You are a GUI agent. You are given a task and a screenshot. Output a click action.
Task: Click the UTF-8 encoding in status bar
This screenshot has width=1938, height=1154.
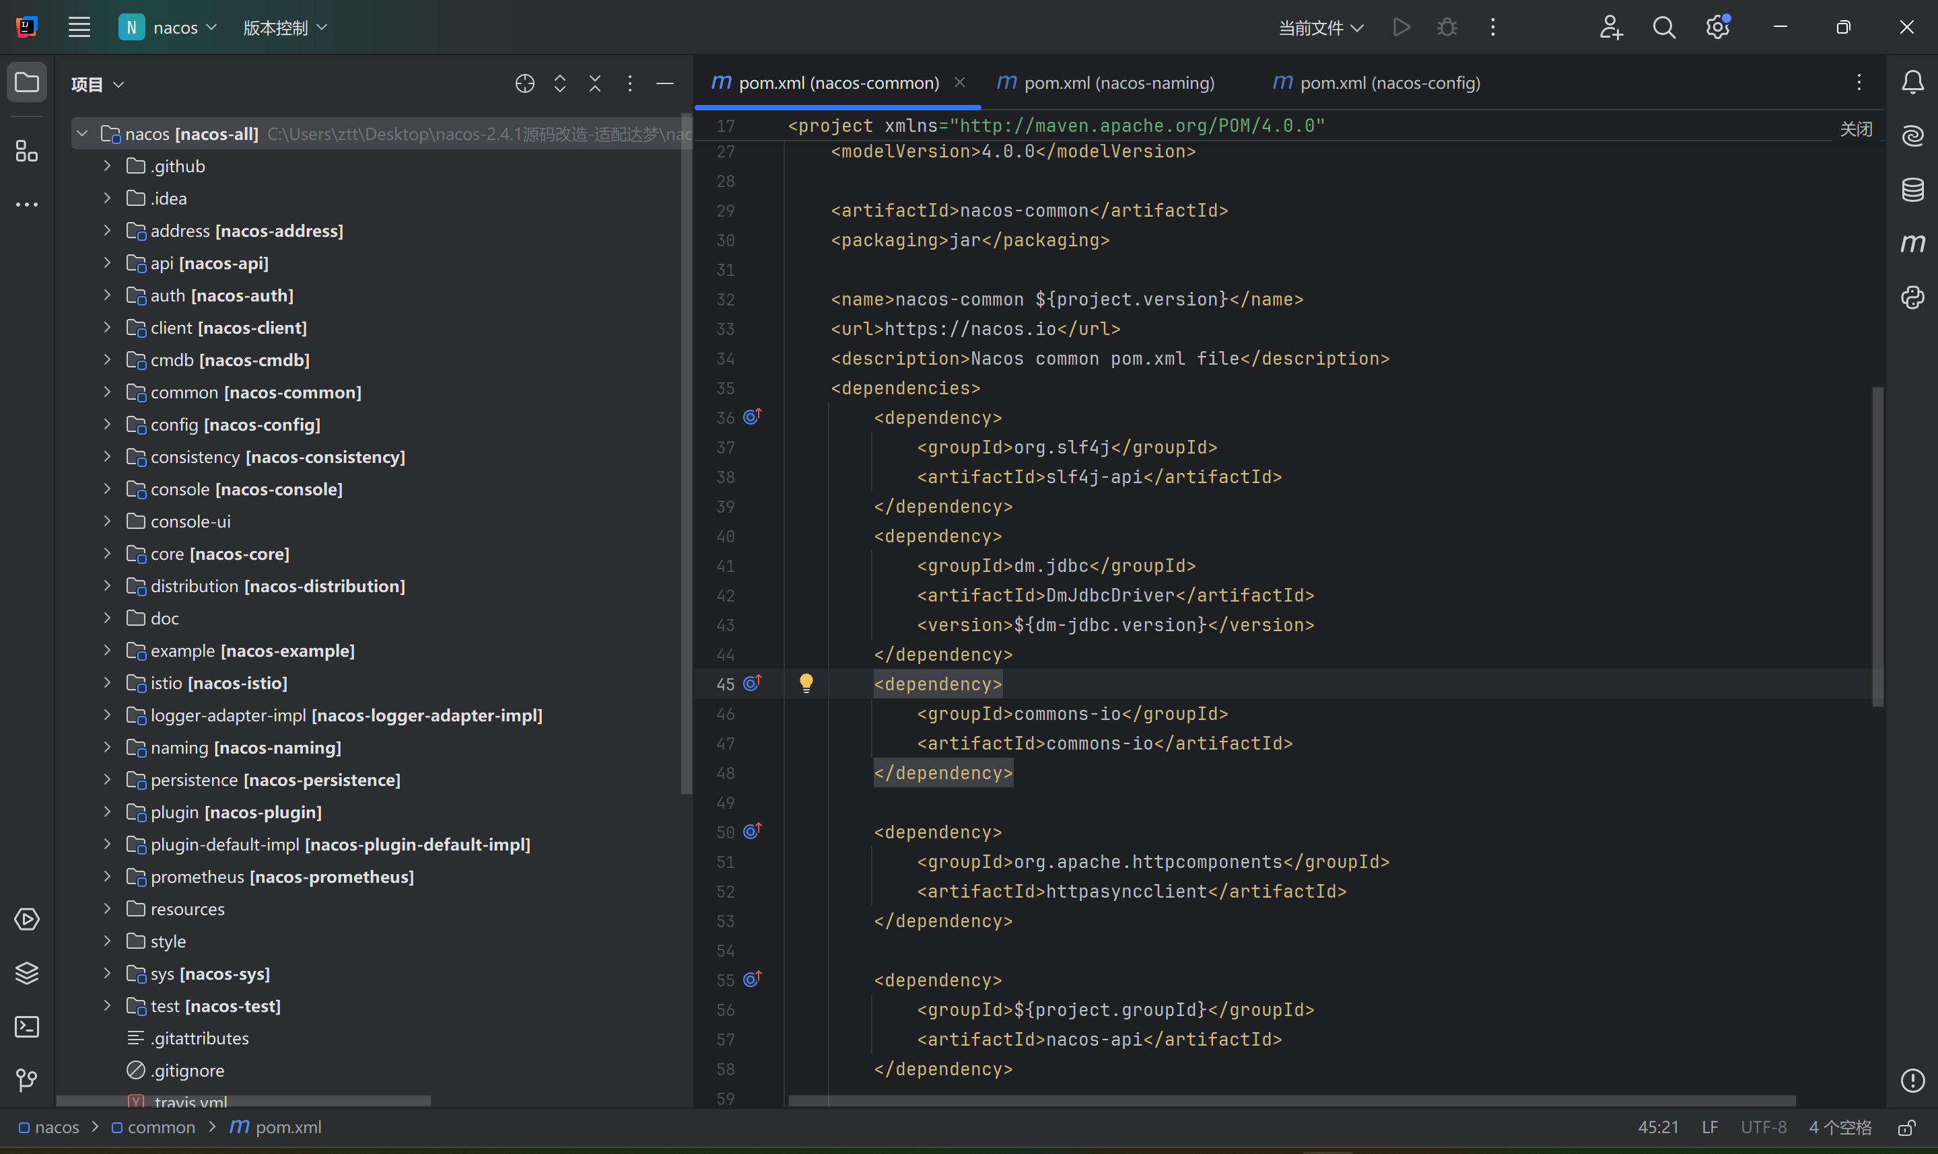[1763, 1128]
